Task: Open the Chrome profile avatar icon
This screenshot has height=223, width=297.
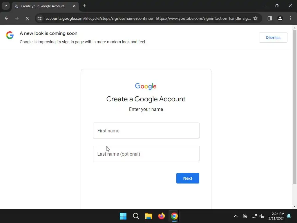Action: click(280, 18)
